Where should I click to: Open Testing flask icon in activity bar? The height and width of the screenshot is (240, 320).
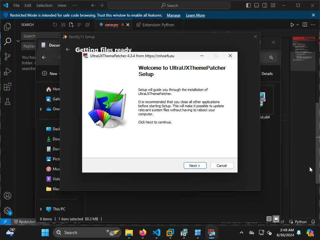click(7, 102)
